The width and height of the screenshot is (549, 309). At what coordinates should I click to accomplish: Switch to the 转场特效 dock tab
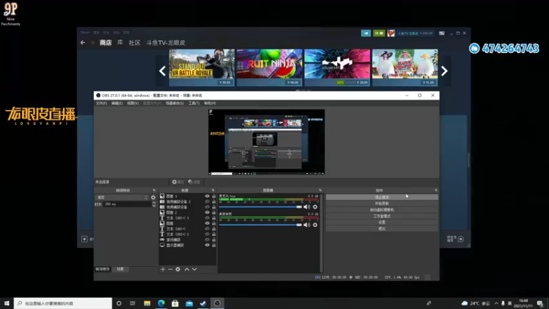(x=102, y=269)
